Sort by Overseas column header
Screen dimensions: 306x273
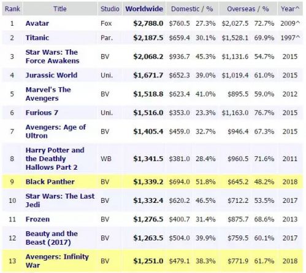click(x=241, y=9)
